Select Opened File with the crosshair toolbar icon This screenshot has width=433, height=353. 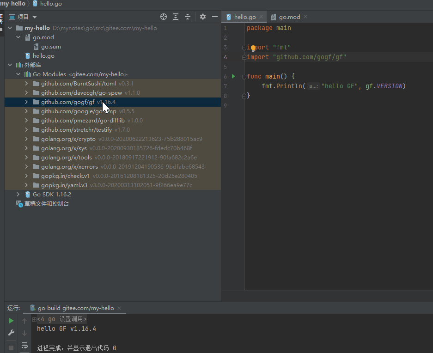coord(163,17)
